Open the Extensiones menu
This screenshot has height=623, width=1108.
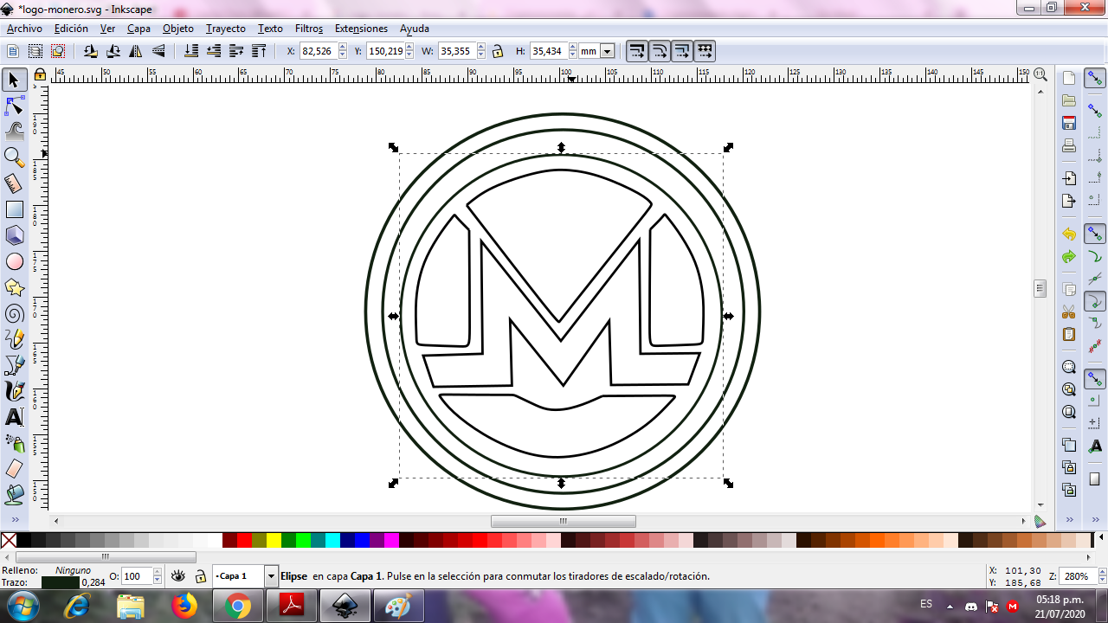[361, 29]
